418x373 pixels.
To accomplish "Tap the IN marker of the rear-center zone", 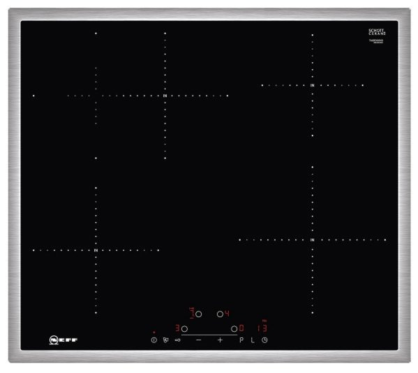I will [x=165, y=96].
